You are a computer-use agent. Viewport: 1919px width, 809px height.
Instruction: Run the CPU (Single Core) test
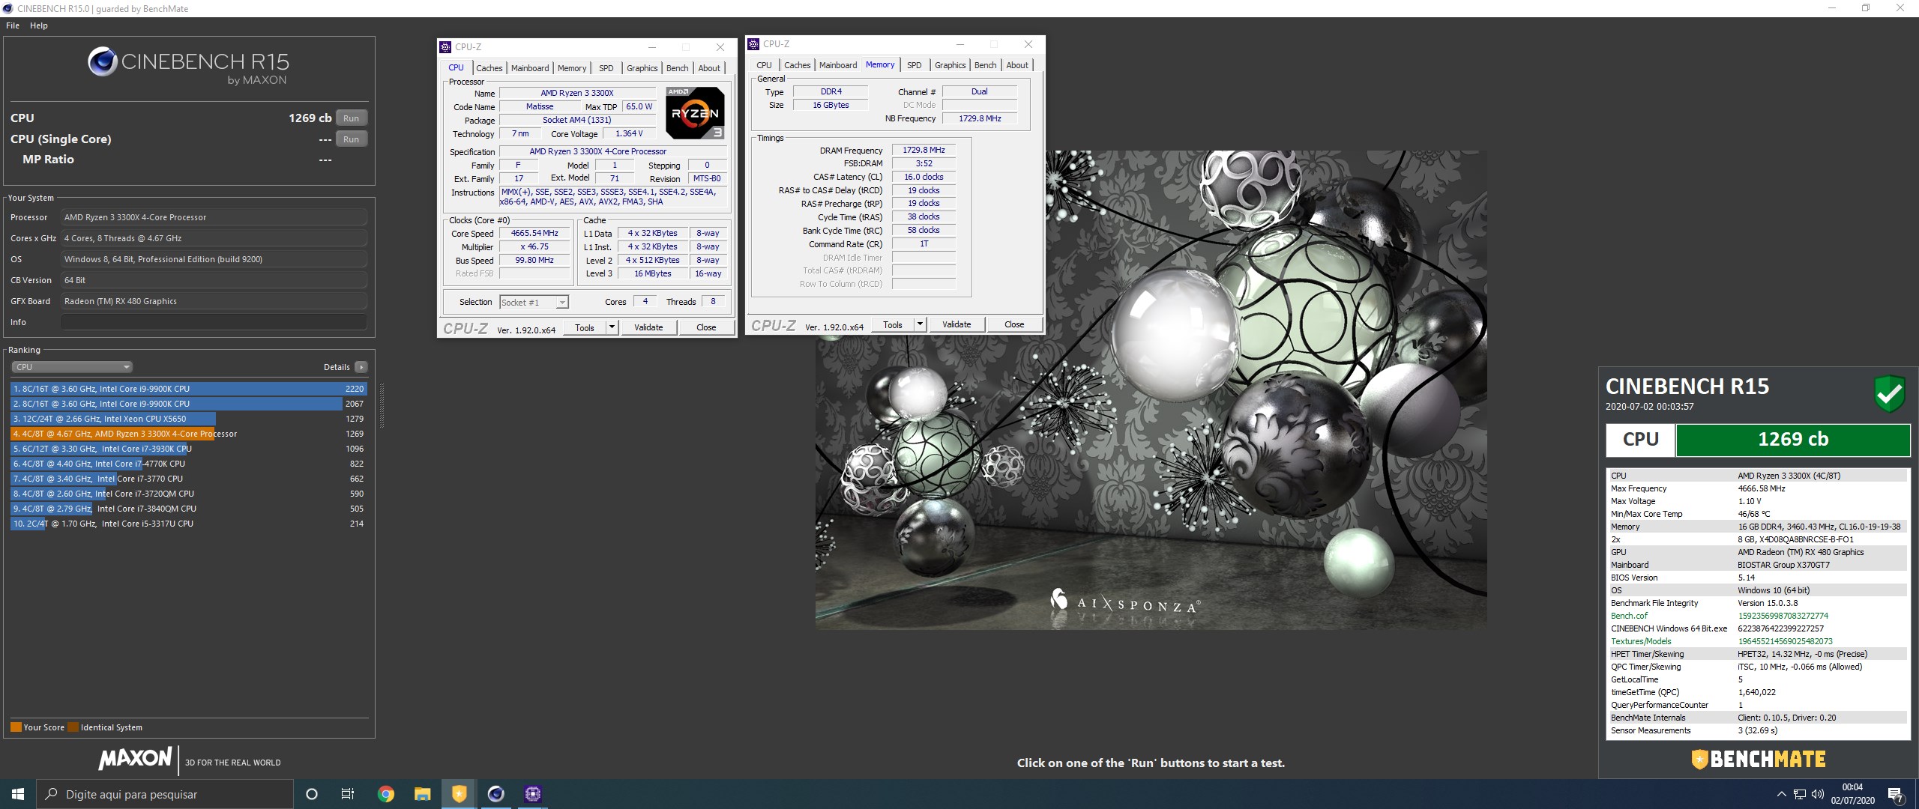351,139
